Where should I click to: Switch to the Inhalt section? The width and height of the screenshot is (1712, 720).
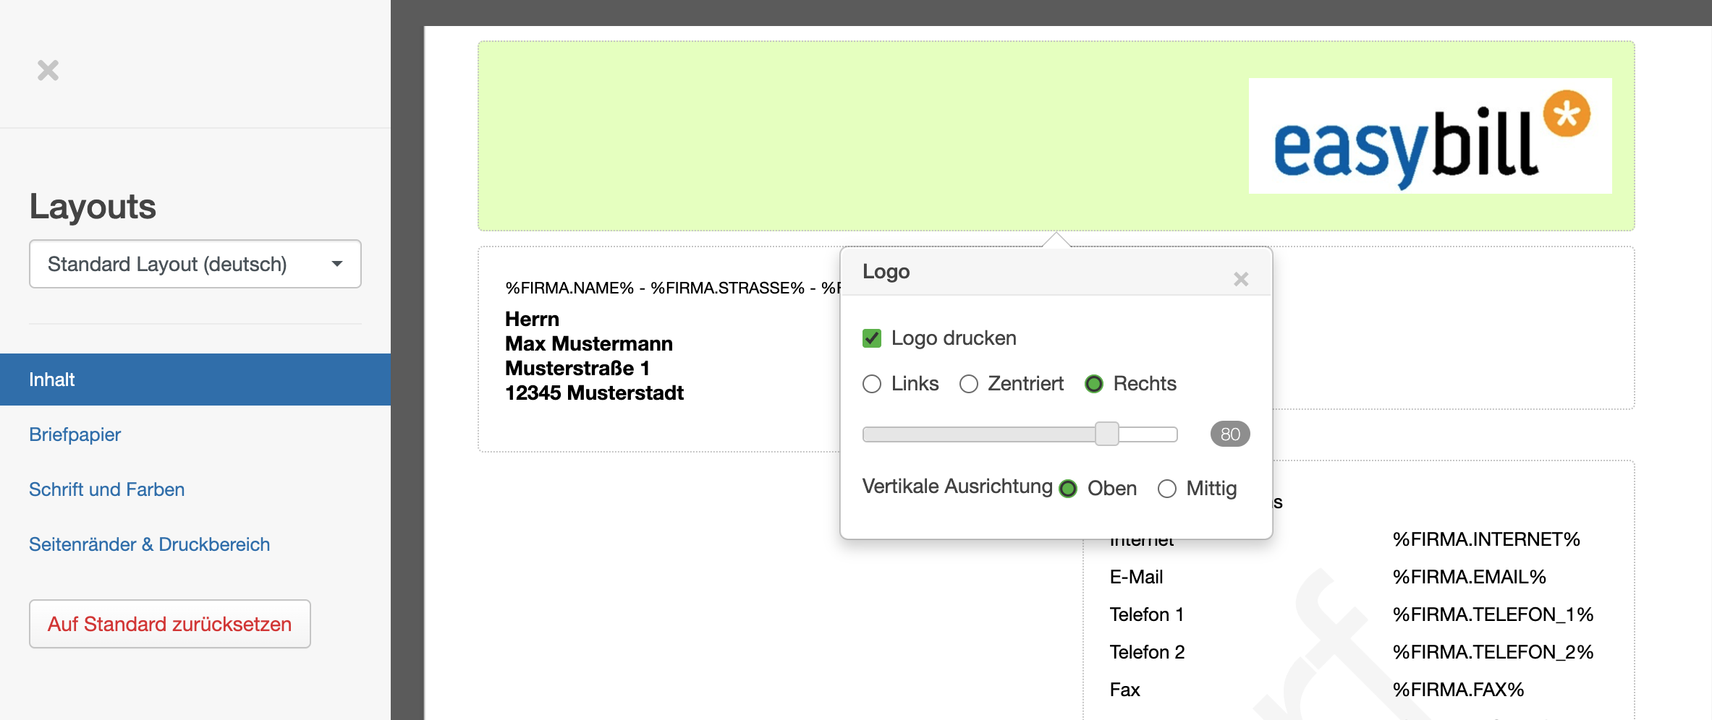tap(195, 380)
